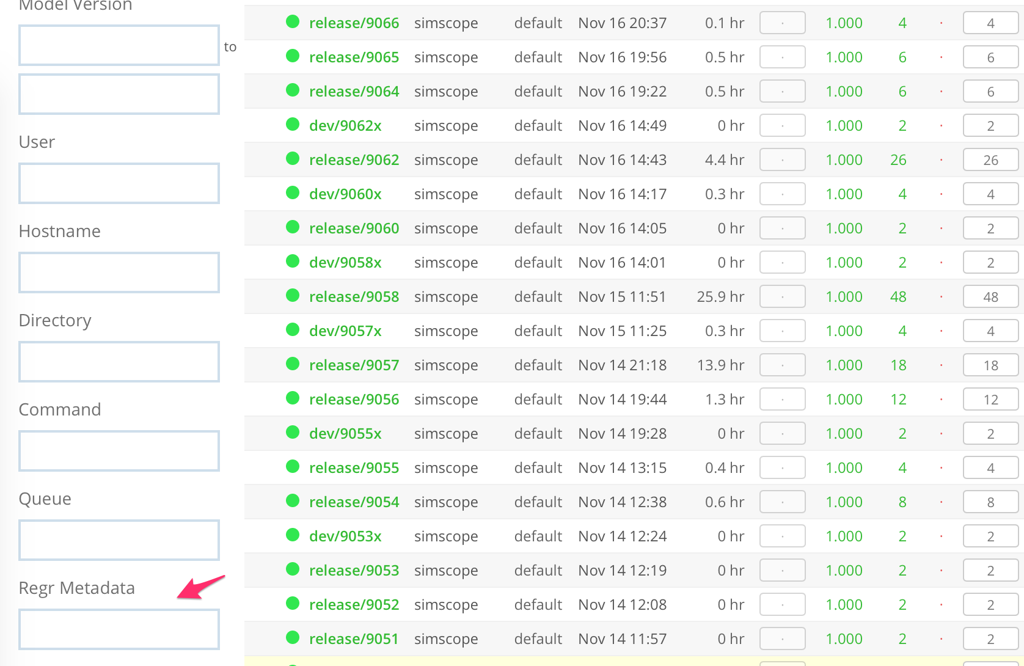Open the release/9054 regression link
This screenshot has height=666, width=1024.
354,502
